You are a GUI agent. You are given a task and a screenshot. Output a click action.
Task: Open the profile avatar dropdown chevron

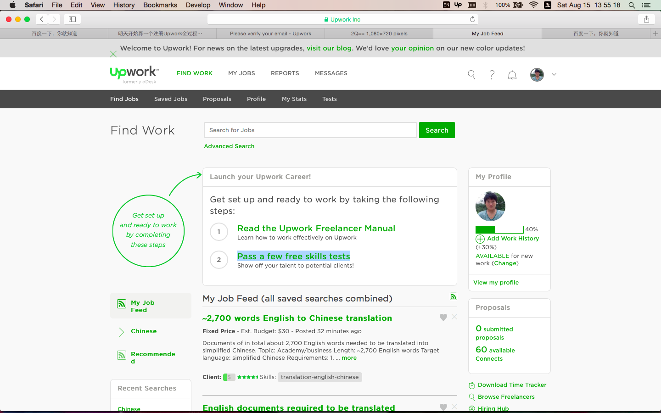click(x=554, y=74)
